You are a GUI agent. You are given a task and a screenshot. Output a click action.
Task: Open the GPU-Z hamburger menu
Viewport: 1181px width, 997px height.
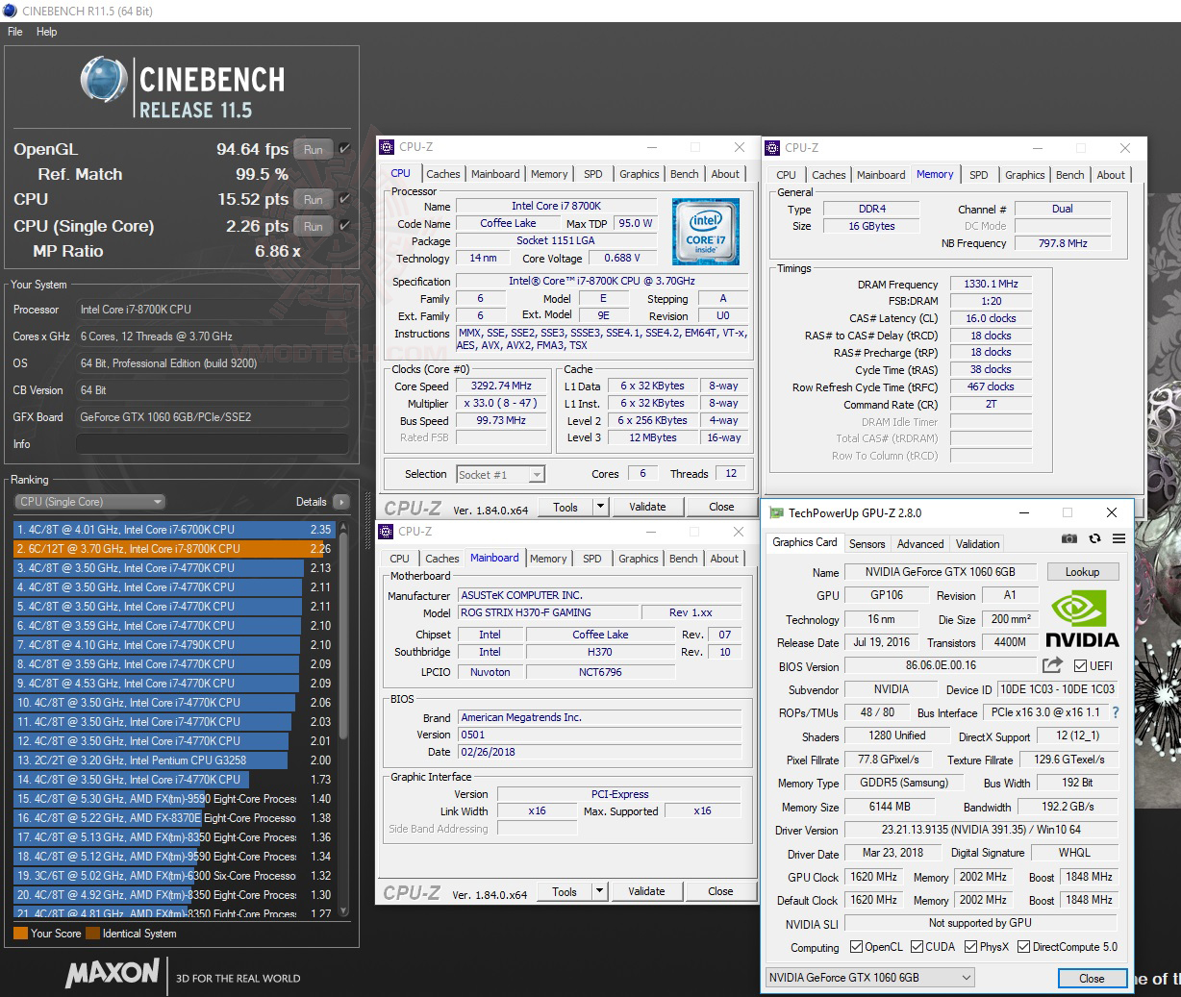tap(1118, 539)
